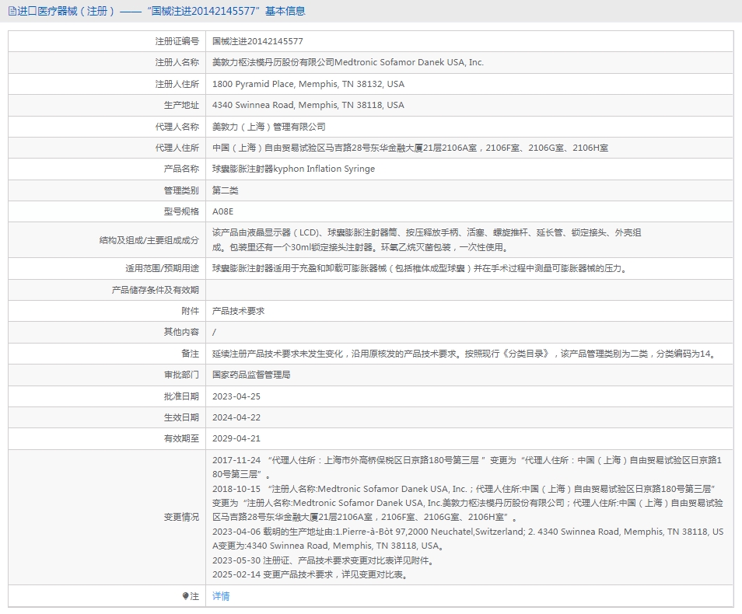This screenshot has width=742, height=614.
Task: Click the change record dated 2023-04-06
Action: (x=467, y=539)
